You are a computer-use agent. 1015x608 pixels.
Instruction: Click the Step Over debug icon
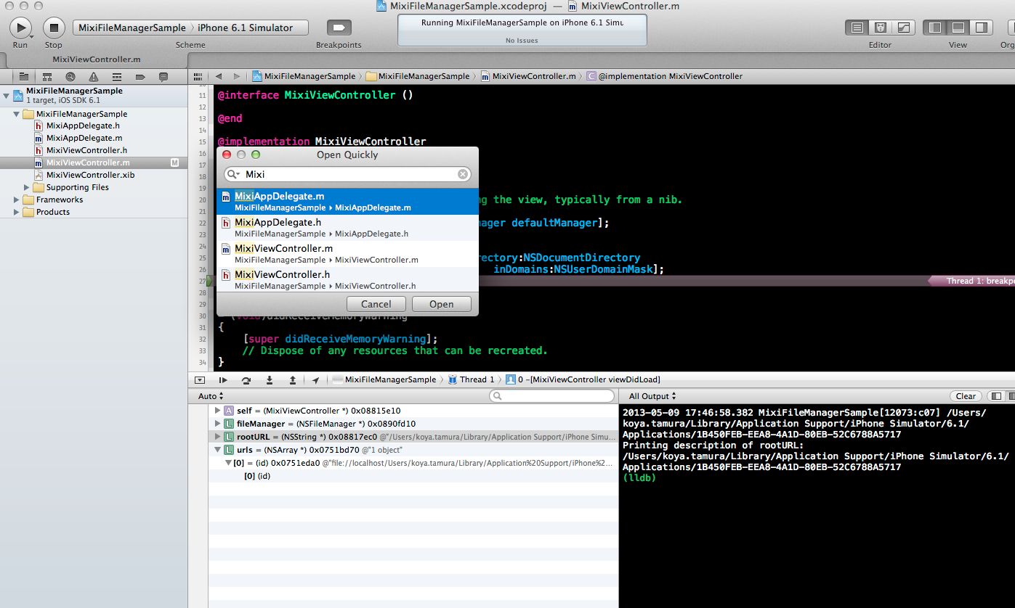[246, 379]
